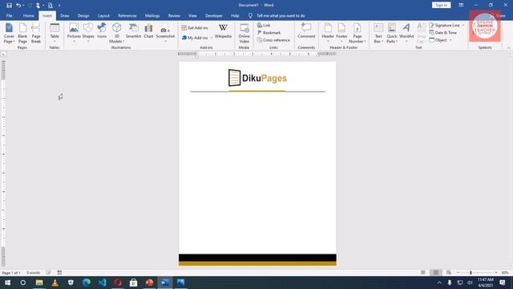Click the zoom percentage level

pos(505,273)
